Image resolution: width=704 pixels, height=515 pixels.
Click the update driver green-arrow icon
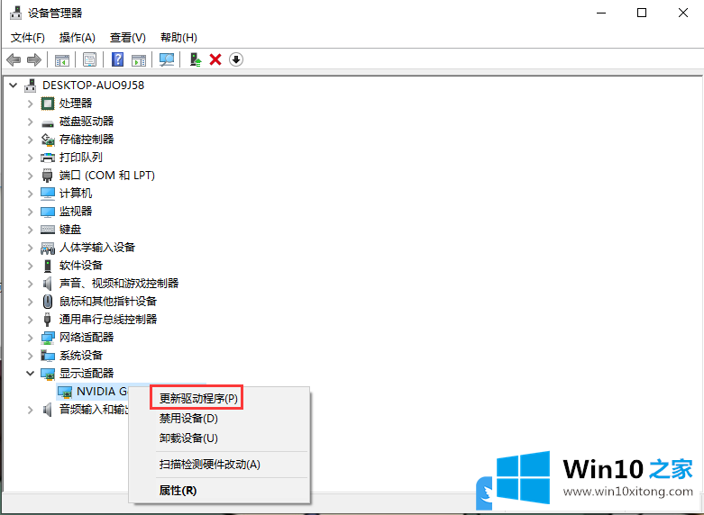(x=196, y=59)
